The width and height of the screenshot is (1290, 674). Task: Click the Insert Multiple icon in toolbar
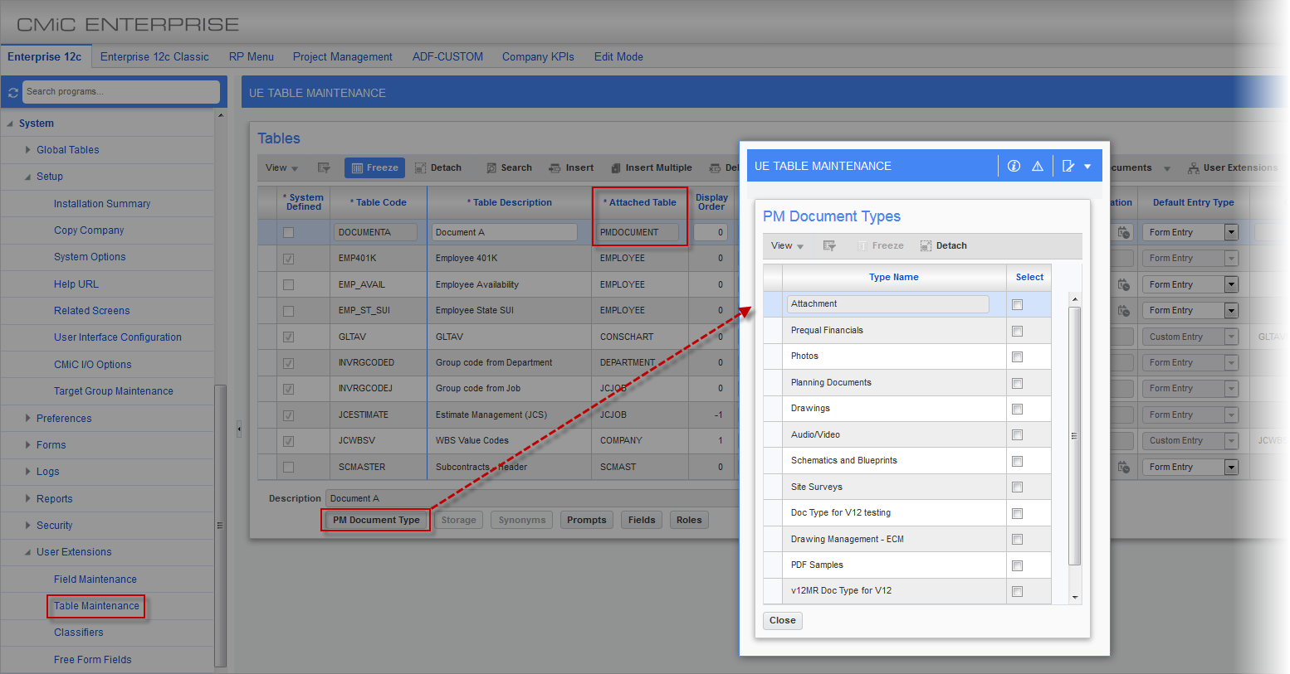click(616, 167)
